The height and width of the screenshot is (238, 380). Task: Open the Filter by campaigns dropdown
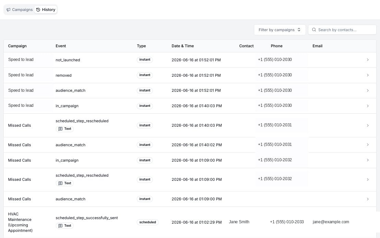[280, 30]
